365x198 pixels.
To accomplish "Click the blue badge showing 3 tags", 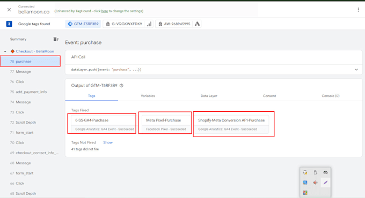I will point(9,24).
